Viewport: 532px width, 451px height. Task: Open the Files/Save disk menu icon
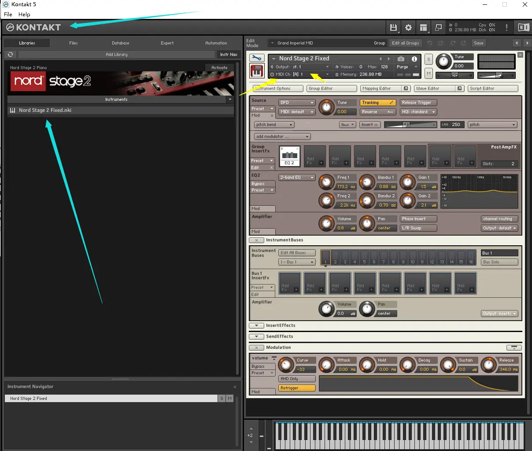pyautogui.click(x=393, y=27)
